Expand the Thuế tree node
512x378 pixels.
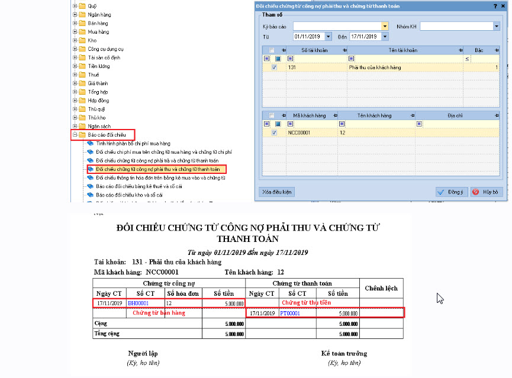pos(75,75)
